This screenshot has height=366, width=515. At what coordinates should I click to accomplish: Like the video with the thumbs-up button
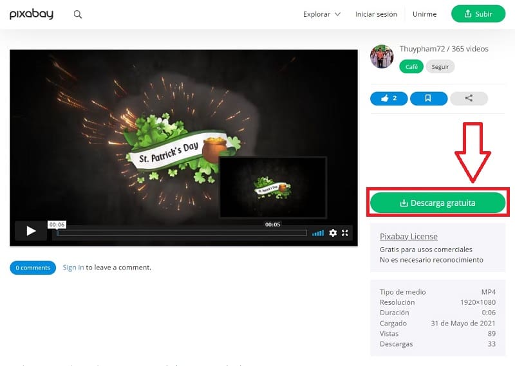point(389,98)
